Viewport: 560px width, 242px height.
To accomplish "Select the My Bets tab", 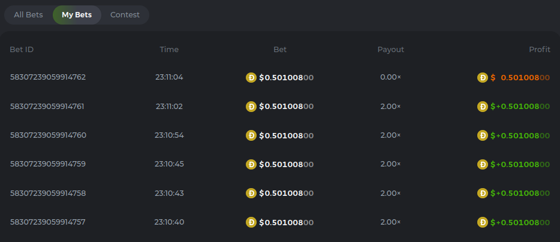I will click(77, 15).
